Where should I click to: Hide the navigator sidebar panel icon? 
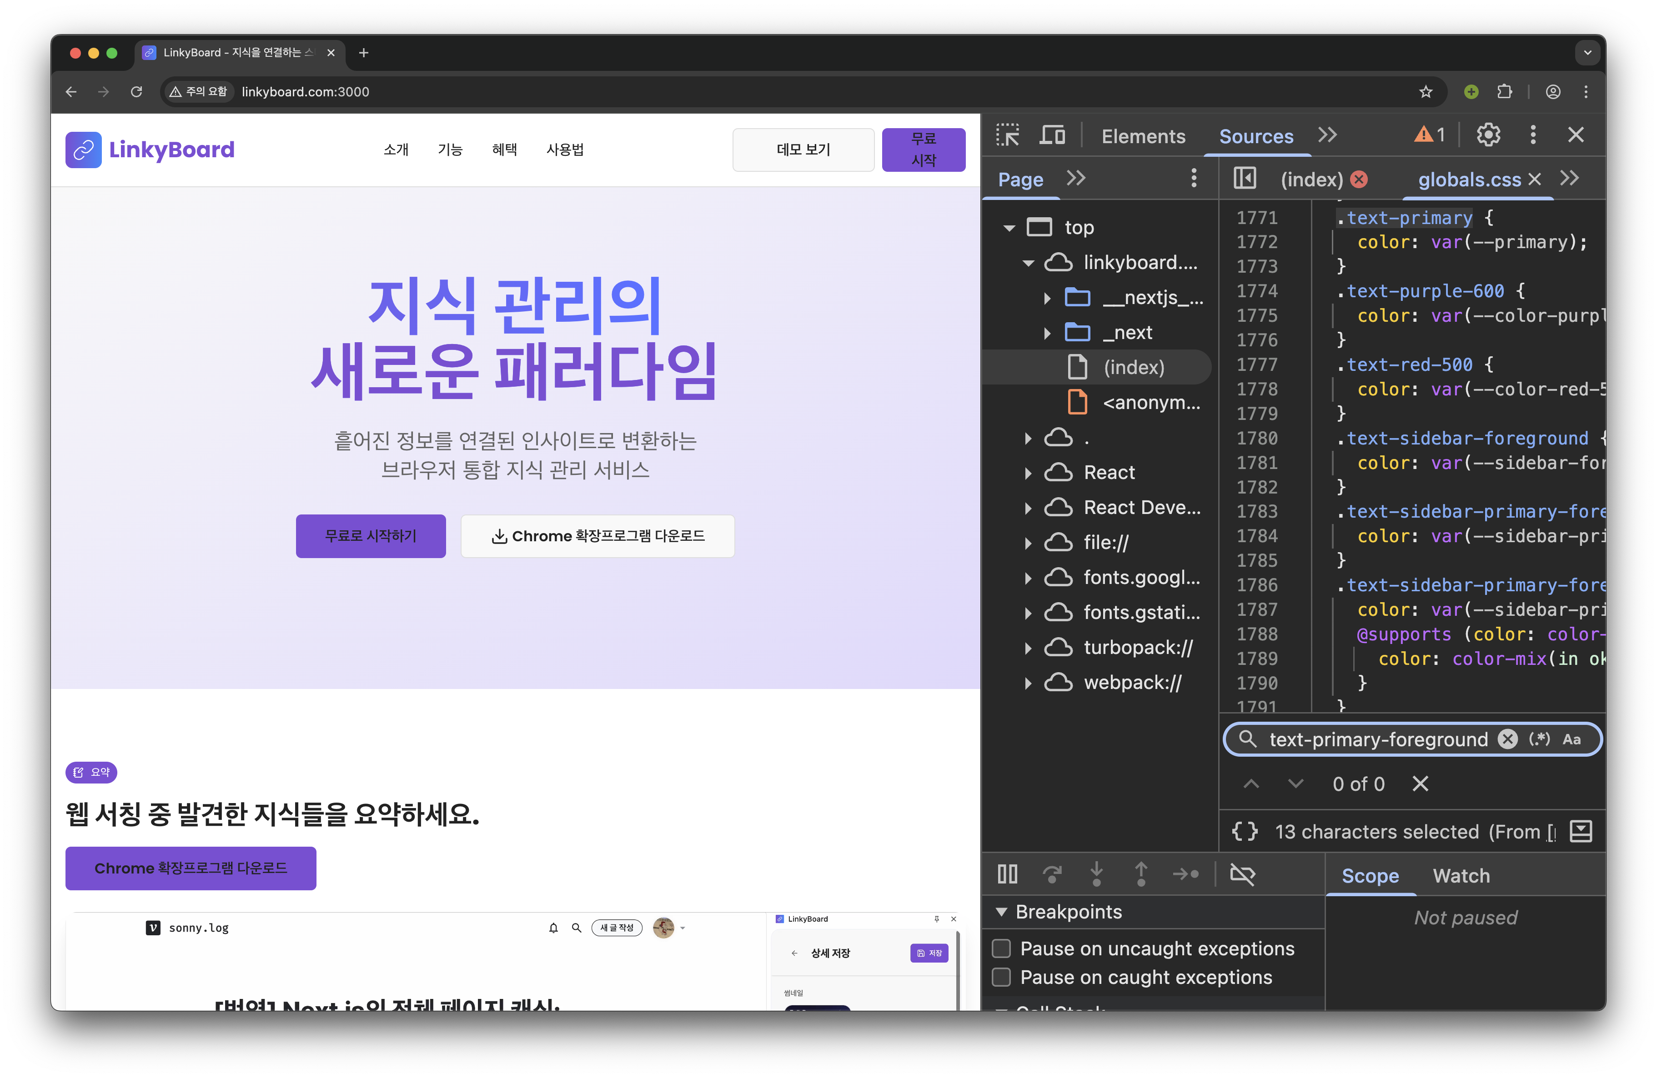point(1245,179)
